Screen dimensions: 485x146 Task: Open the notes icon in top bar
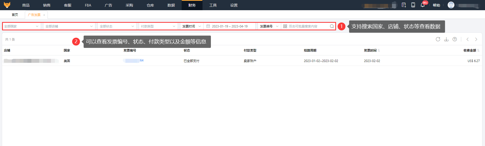[404, 5]
